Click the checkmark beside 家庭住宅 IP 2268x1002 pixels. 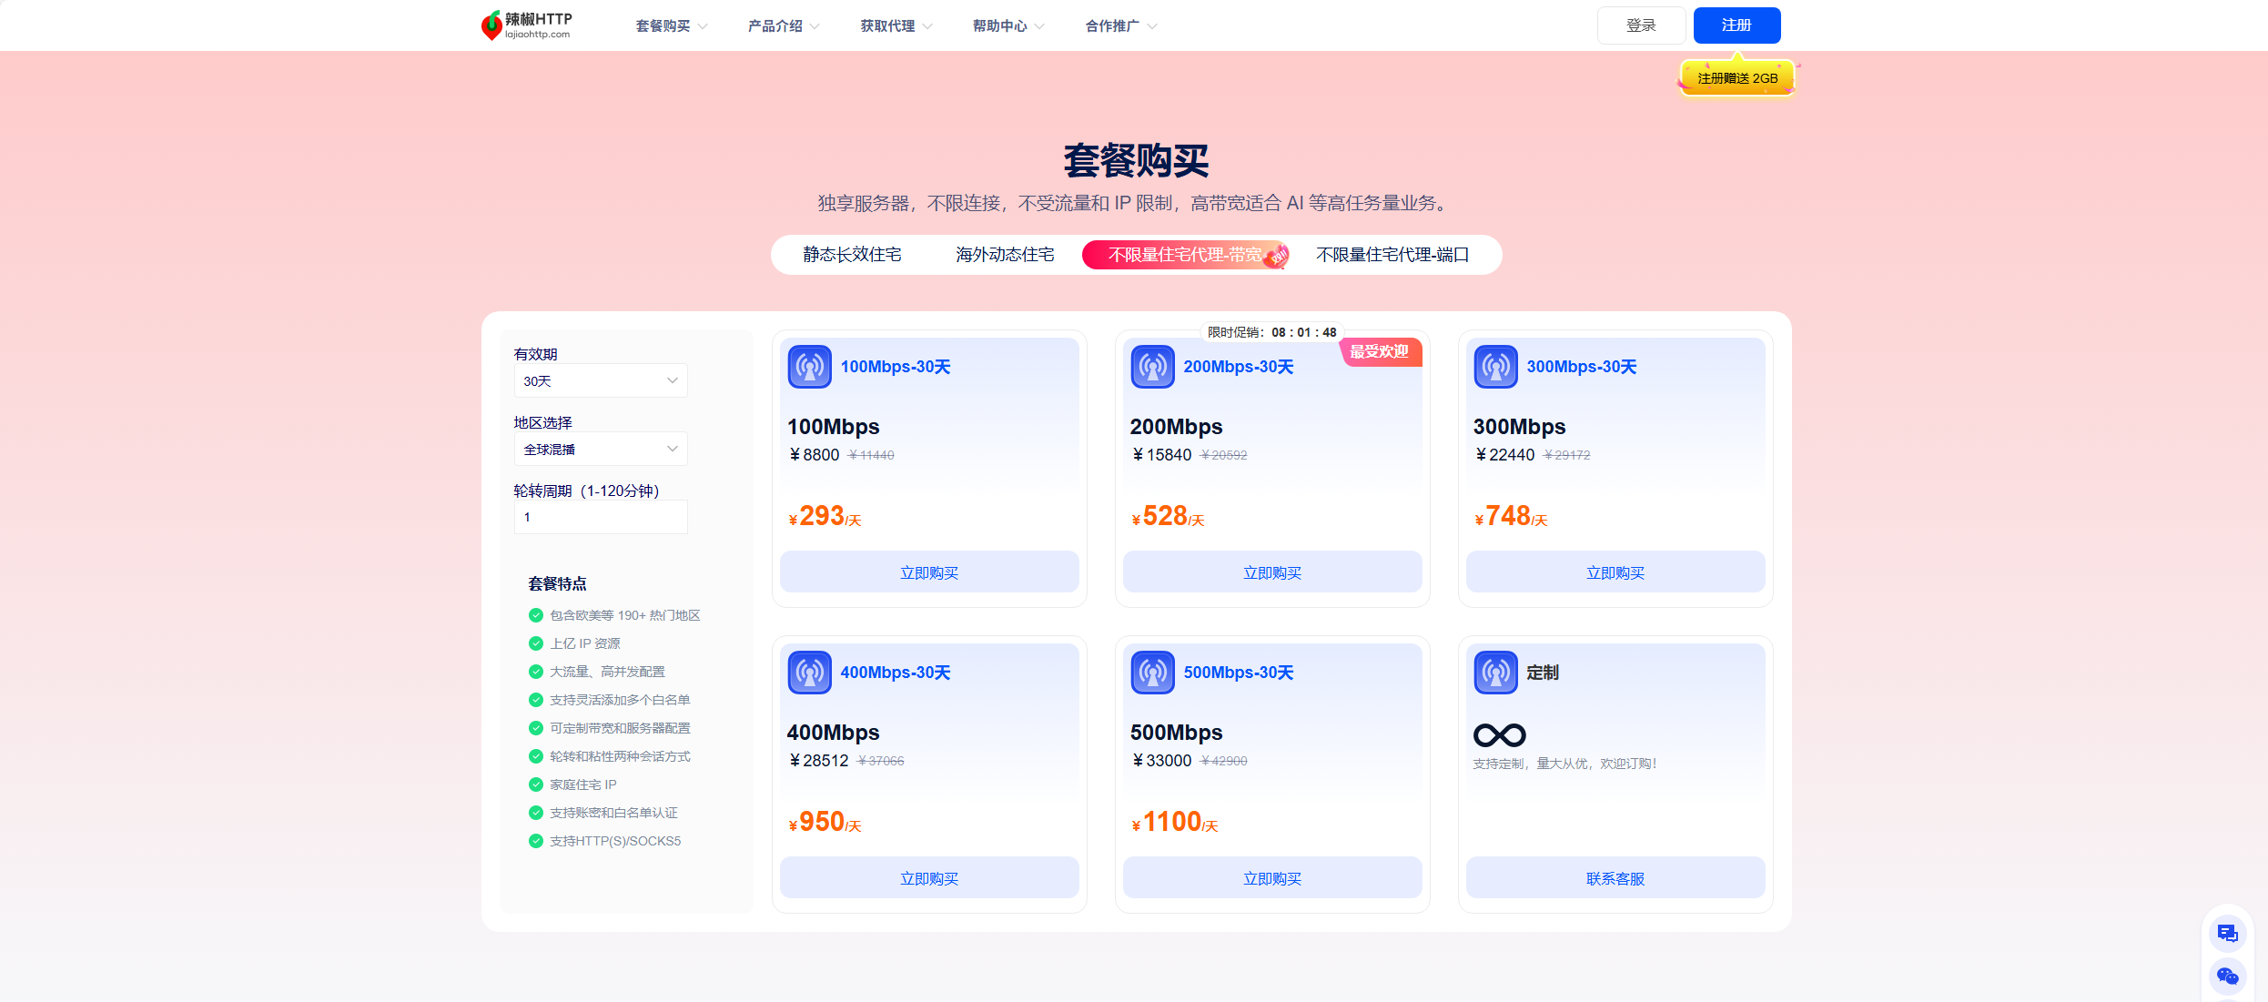[535, 784]
